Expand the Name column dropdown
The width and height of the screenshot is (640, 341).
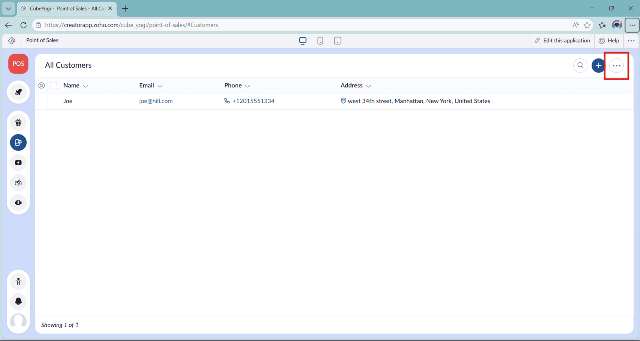[x=85, y=86]
